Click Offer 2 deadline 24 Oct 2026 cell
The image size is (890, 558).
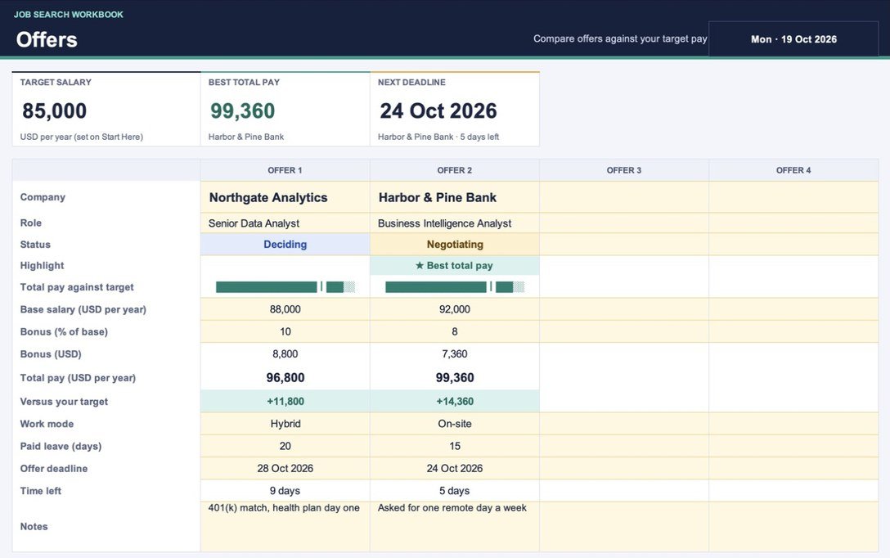point(455,468)
